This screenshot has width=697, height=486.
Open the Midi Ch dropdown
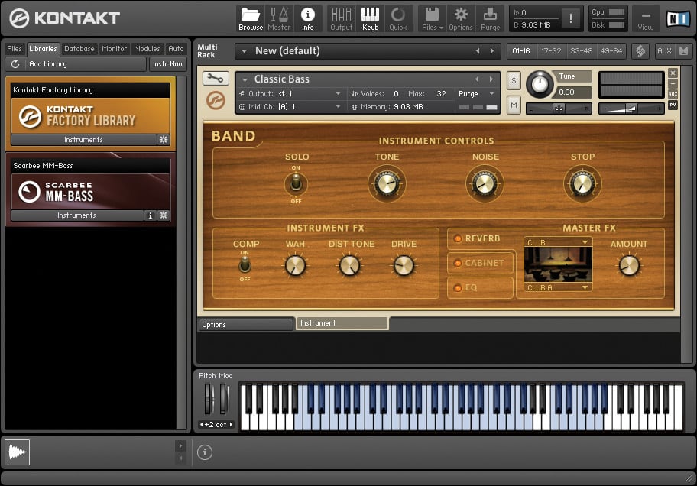[338, 107]
